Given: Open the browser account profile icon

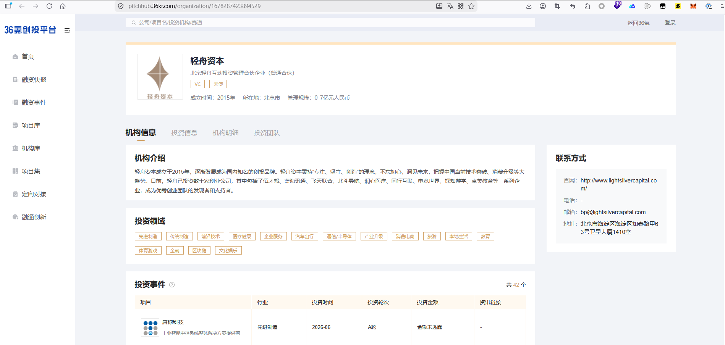Looking at the screenshot, I should [x=543, y=6].
